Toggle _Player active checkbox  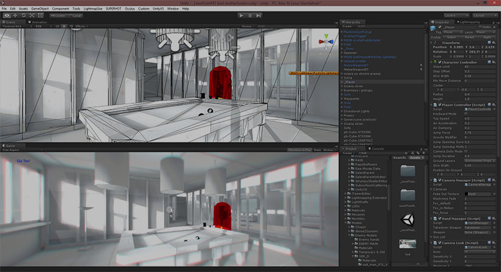[440, 27]
